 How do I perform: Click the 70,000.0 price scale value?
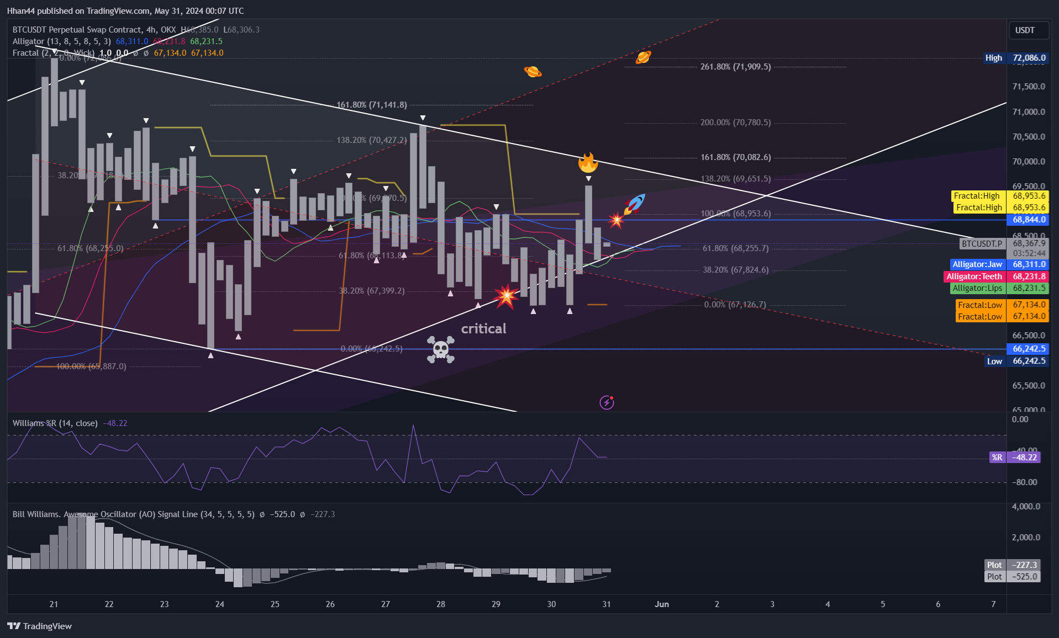click(1029, 162)
